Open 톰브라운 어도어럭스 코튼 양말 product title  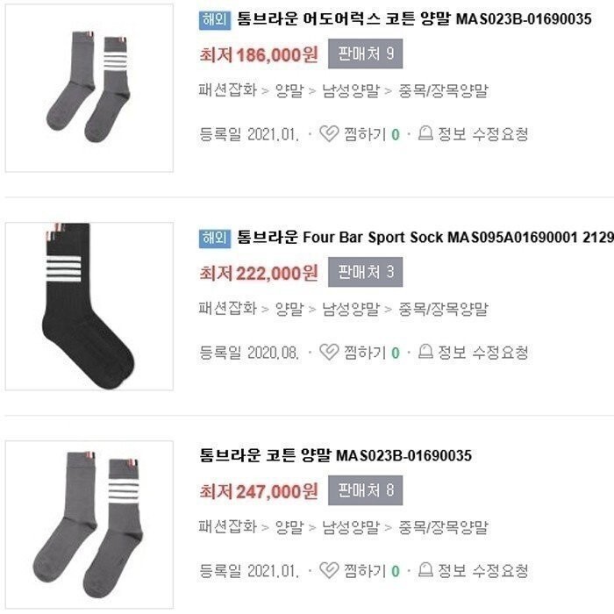click(x=414, y=19)
